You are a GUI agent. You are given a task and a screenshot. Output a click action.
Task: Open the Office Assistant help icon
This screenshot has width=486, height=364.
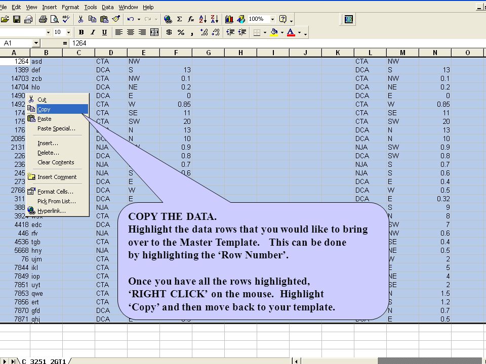(282, 19)
